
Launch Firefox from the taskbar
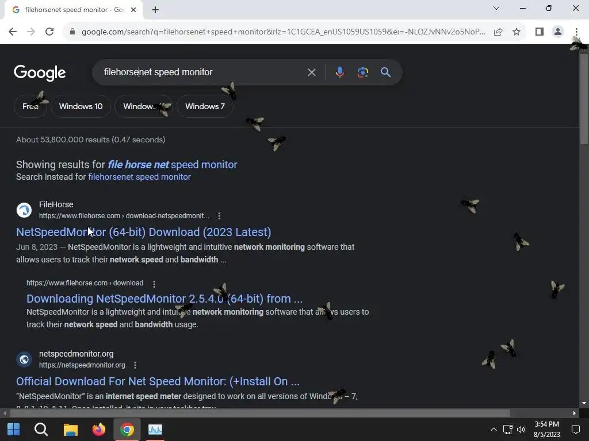99,430
